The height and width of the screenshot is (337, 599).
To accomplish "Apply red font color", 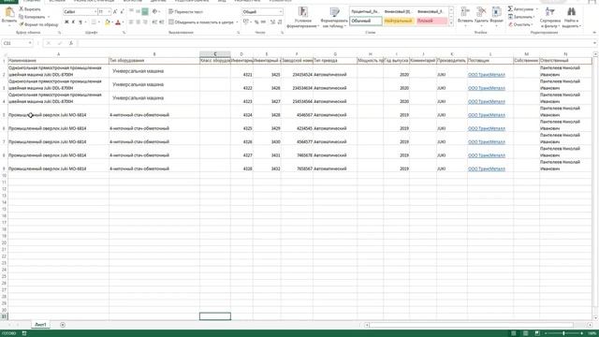I will 118,22.
